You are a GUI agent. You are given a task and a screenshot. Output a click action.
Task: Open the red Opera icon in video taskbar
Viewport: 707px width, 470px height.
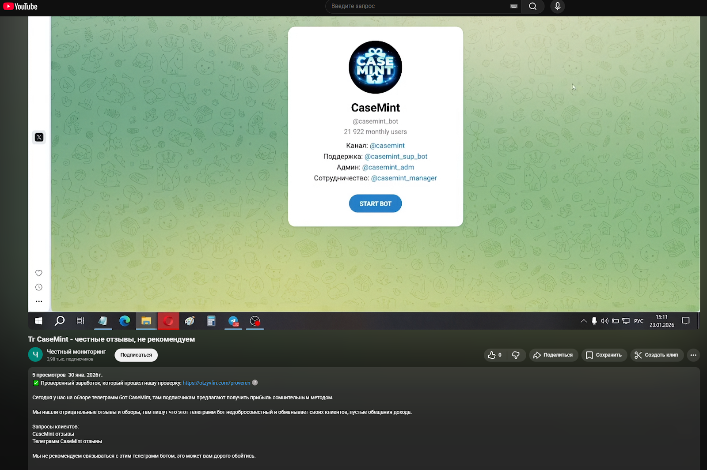pyautogui.click(x=168, y=321)
